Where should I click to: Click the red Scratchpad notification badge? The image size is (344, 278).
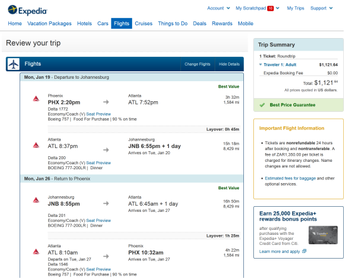tap(270, 8)
